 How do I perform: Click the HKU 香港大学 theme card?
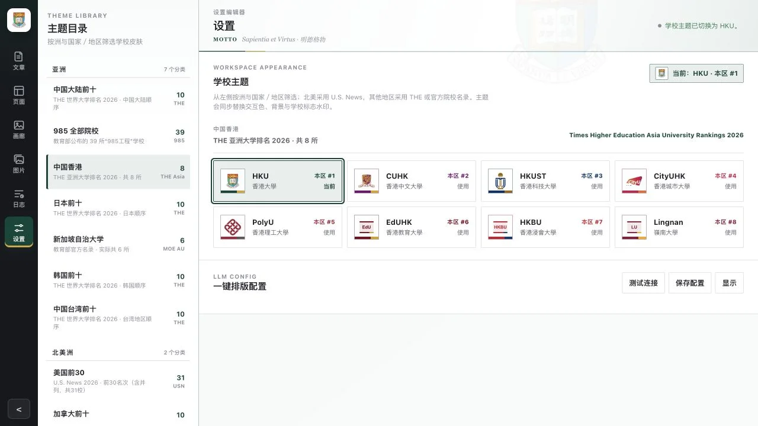point(278,181)
